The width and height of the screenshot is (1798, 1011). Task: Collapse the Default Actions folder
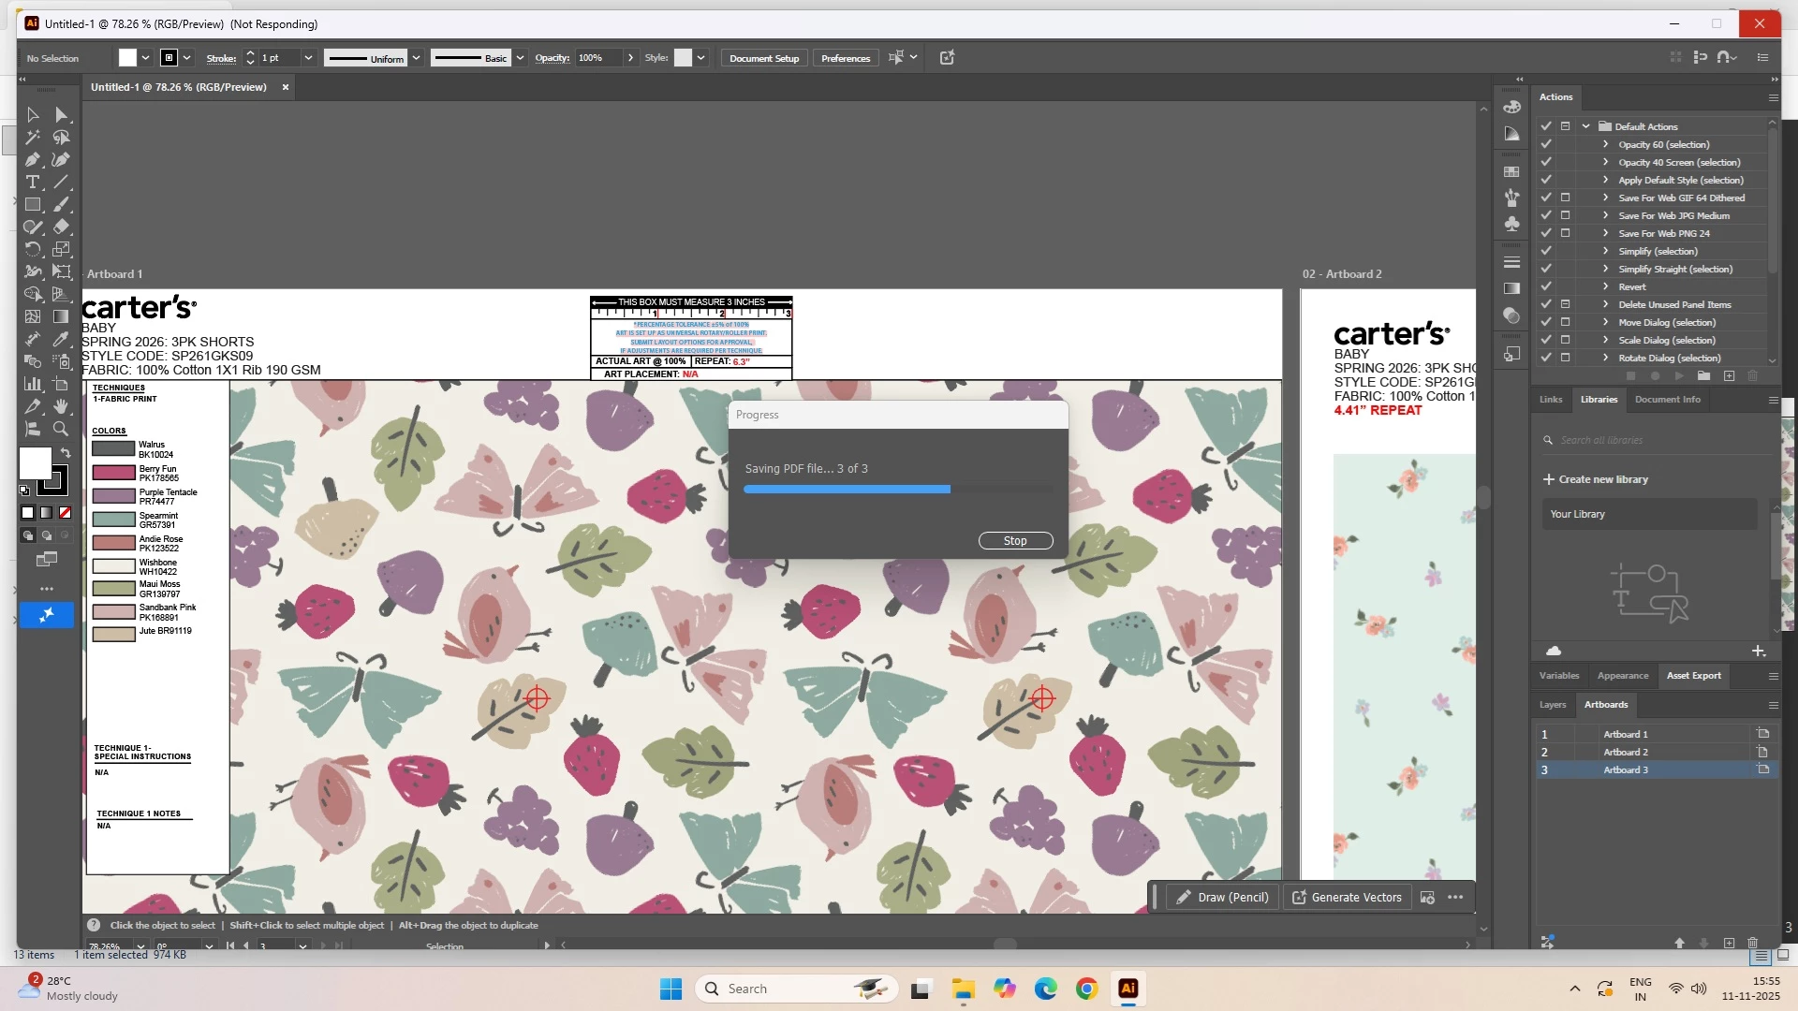1585,126
